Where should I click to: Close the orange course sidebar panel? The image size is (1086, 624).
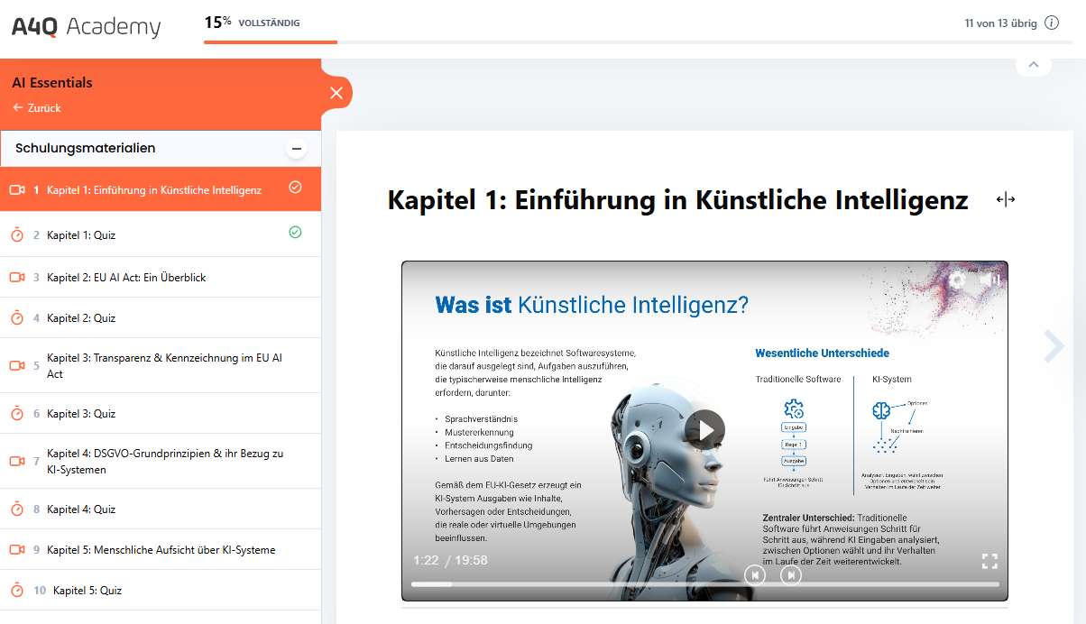(336, 93)
